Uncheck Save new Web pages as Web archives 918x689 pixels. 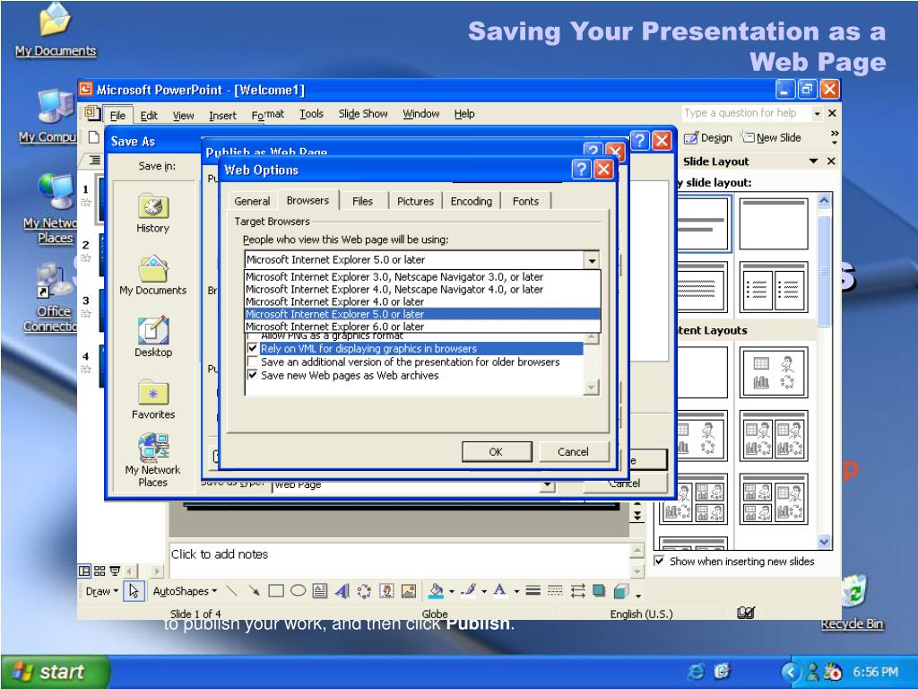click(x=252, y=376)
